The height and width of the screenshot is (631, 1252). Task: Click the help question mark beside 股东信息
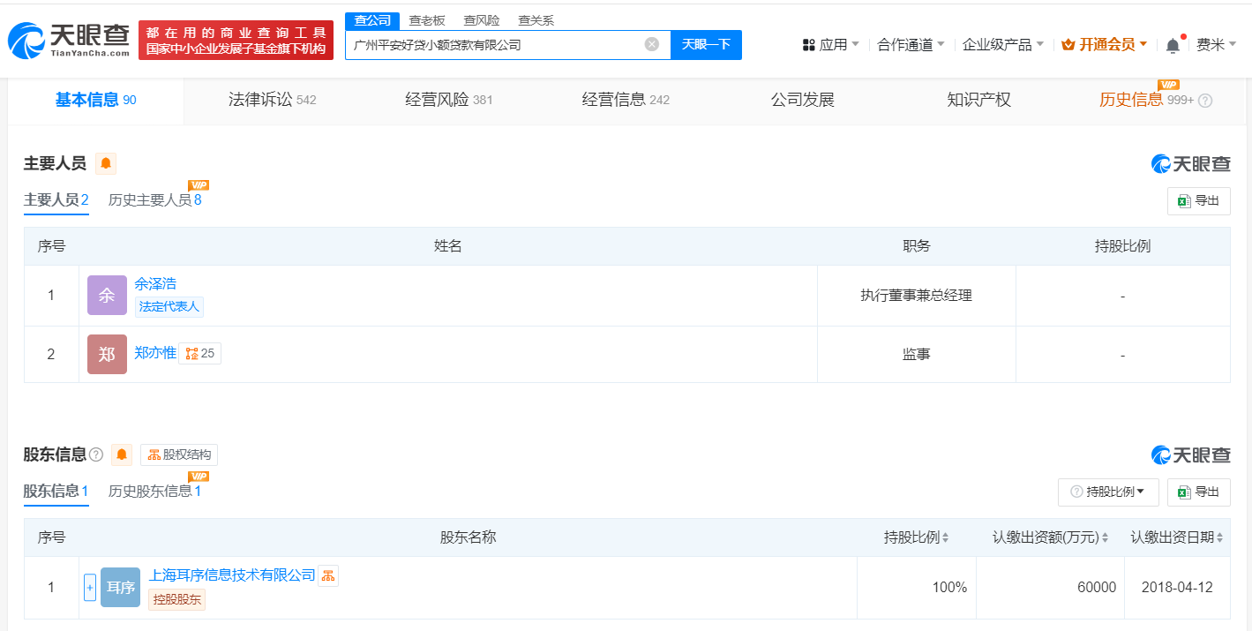[x=96, y=455]
